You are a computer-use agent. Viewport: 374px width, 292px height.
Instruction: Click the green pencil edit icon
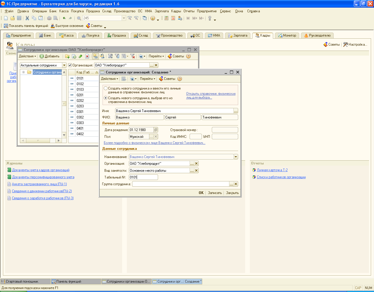pos(80,56)
